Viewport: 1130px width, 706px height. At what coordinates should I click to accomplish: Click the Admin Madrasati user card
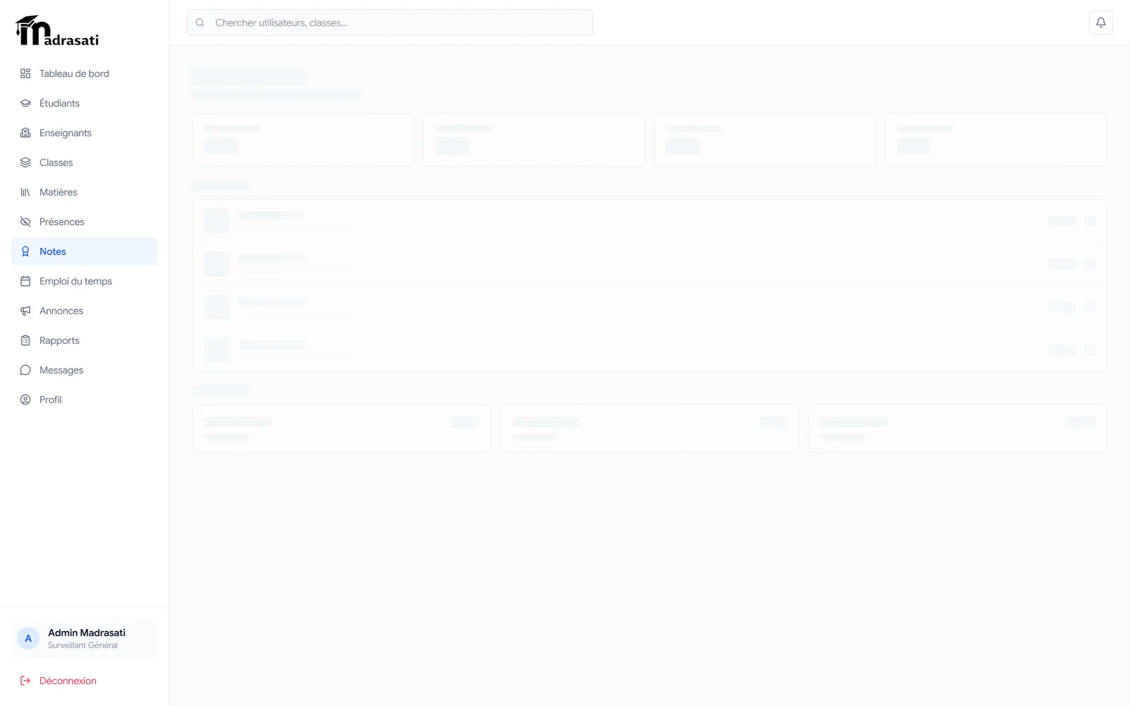[84, 638]
